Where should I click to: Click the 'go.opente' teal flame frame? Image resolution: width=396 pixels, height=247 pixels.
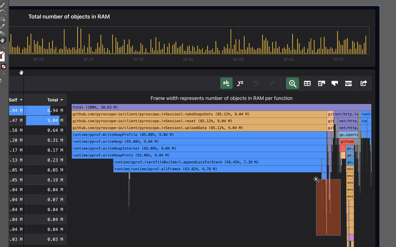point(349,135)
